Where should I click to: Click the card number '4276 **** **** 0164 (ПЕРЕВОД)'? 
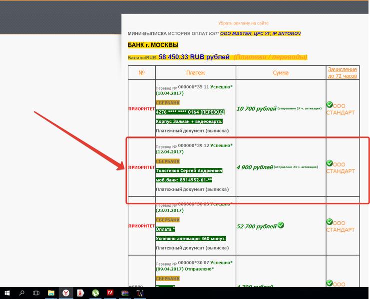[x=190, y=112]
